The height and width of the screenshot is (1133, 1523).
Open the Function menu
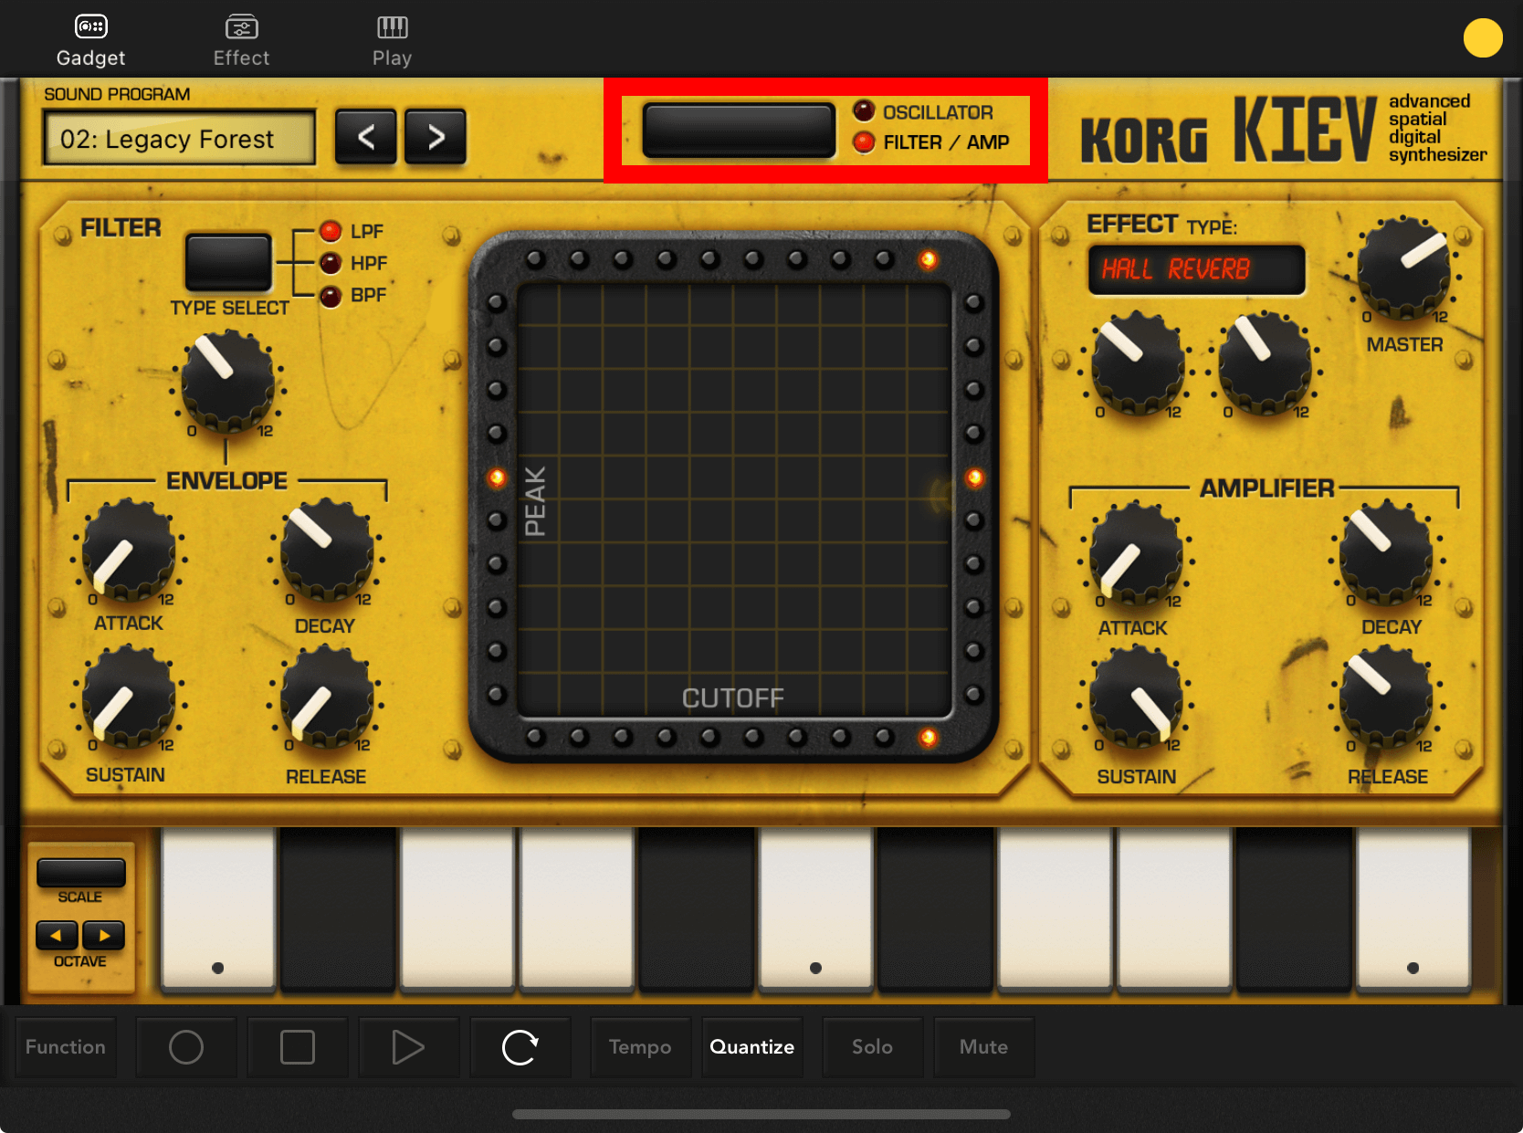[66, 1047]
